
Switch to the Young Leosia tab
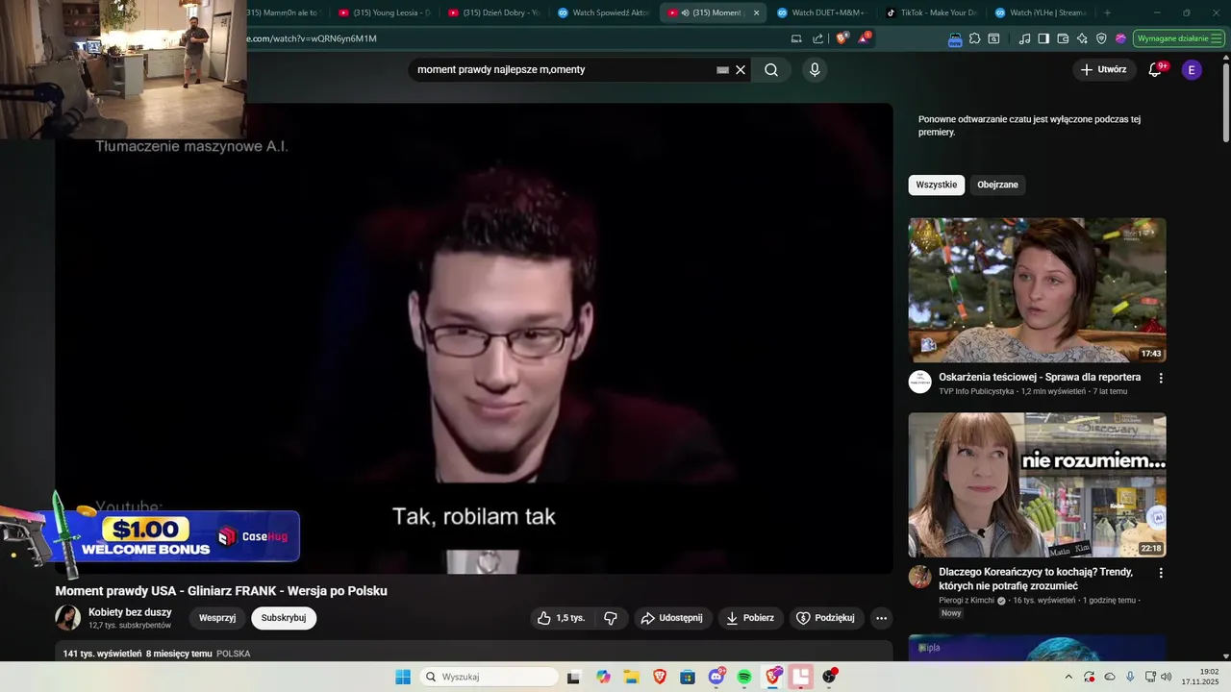pyautogui.click(x=385, y=12)
